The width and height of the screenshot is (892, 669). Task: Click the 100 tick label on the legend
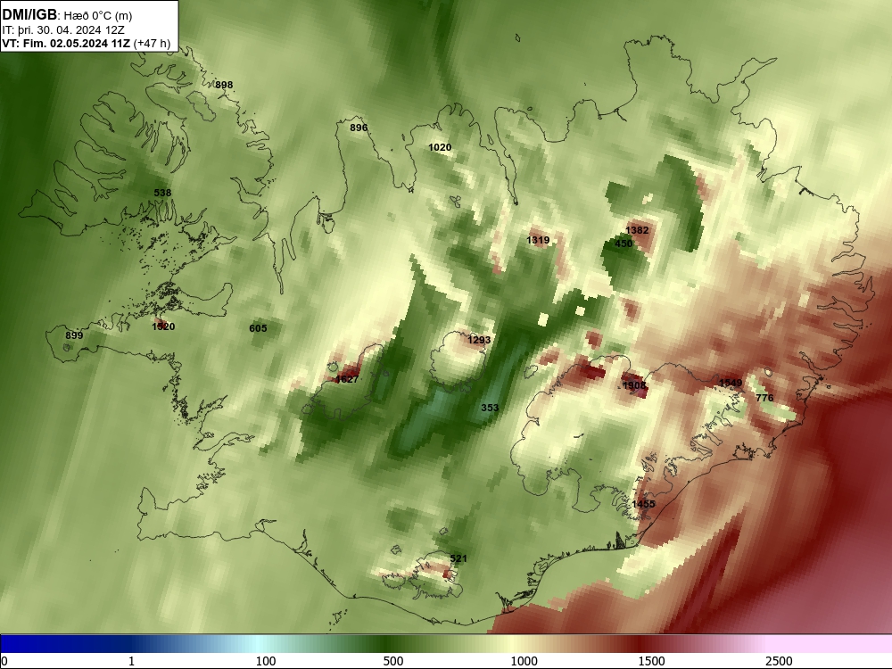tap(266, 661)
